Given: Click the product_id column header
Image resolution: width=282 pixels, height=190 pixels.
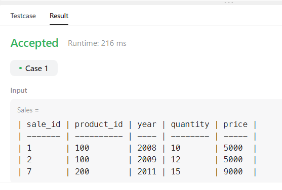Looking at the screenshot, I should click(99, 124).
